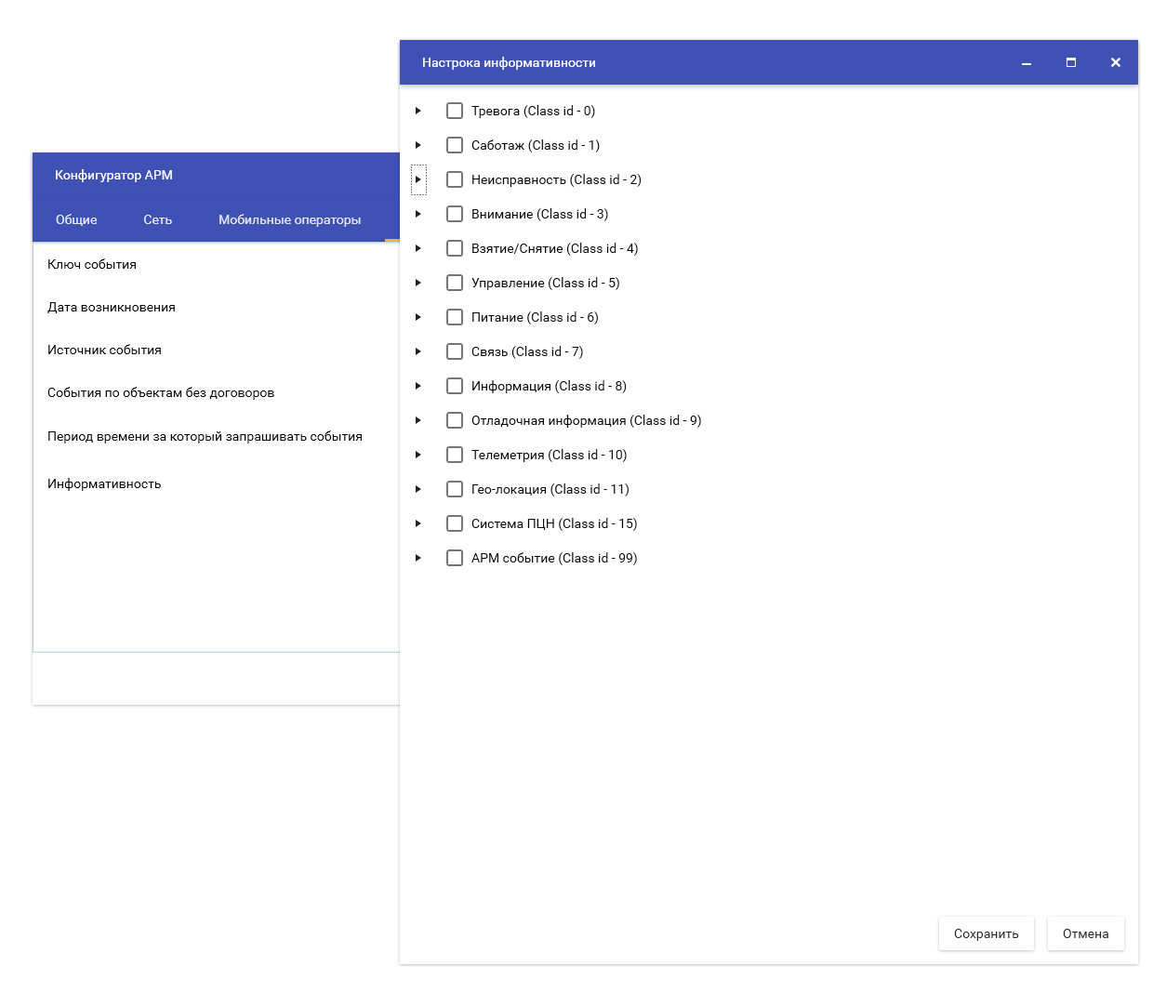The image size is (1166, 992).
Task: Toggle the Неисправность (Class id - 2) checkbox
Action: [455, 179]
